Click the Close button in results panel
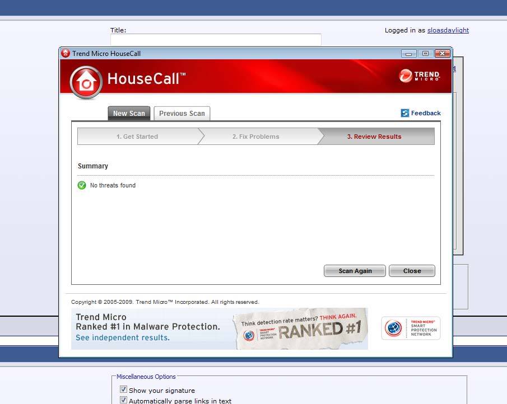507x404 pixels. (412, 271)
